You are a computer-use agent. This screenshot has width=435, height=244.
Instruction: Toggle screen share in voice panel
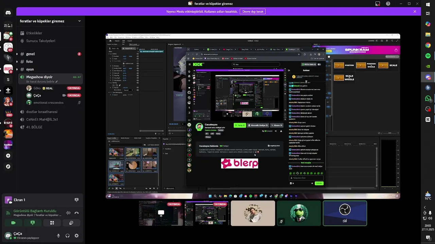tap(33, 223)
